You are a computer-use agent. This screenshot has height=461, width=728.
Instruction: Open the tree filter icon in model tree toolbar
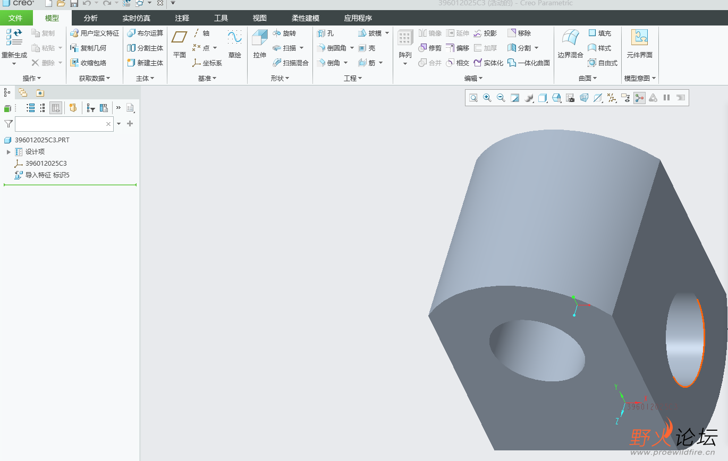pos(91,108)
